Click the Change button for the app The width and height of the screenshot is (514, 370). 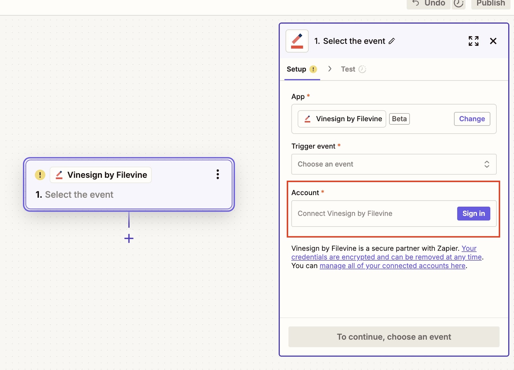[472, 119]
